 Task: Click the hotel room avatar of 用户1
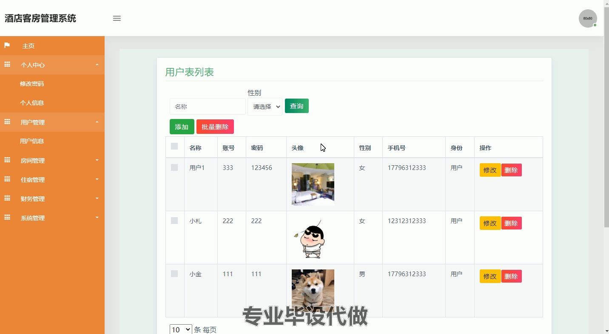(x=313, y=184)
